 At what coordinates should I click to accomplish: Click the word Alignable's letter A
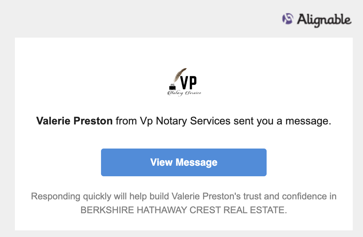tap(302, 19)
